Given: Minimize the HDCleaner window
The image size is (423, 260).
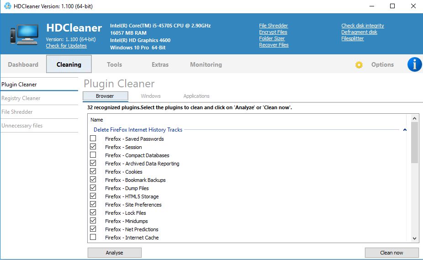Looking at the screenshot, I should (x=372, y=6).
